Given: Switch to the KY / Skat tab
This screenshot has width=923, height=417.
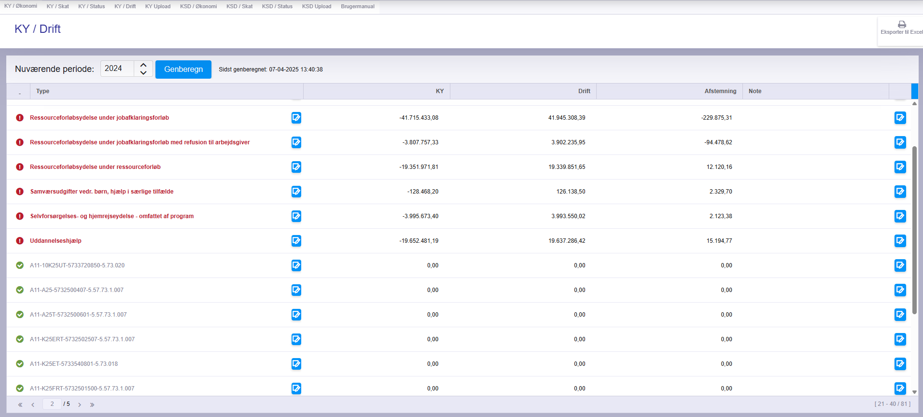Looking at the screenshot, I should point(58,6).
